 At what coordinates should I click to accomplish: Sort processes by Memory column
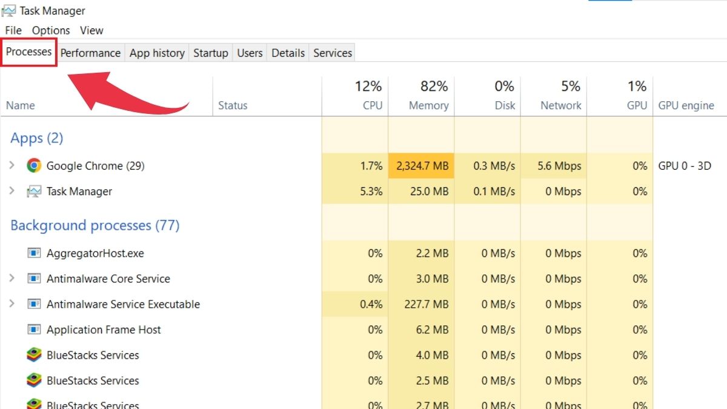(421, 96)
